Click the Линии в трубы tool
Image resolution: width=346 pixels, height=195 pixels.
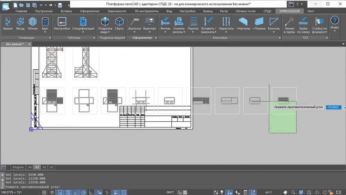point(289,25)
